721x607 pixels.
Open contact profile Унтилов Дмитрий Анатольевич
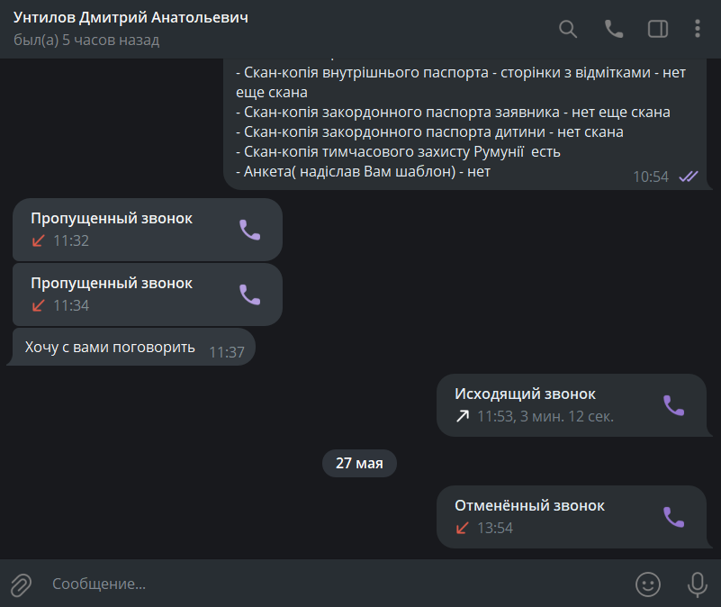click(x=131, y=17)
